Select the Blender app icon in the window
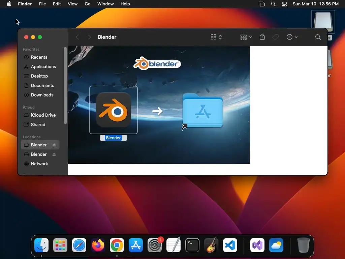 click(114, 110)
